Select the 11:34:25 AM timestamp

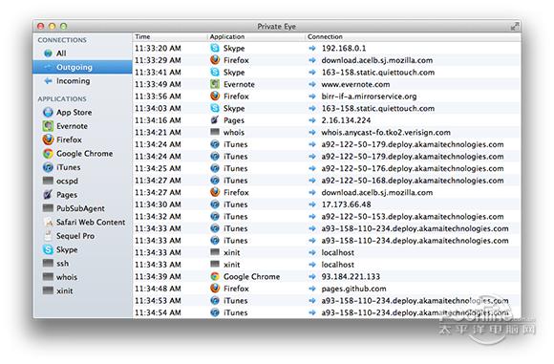pyautogui.click(x=158, y=168)
